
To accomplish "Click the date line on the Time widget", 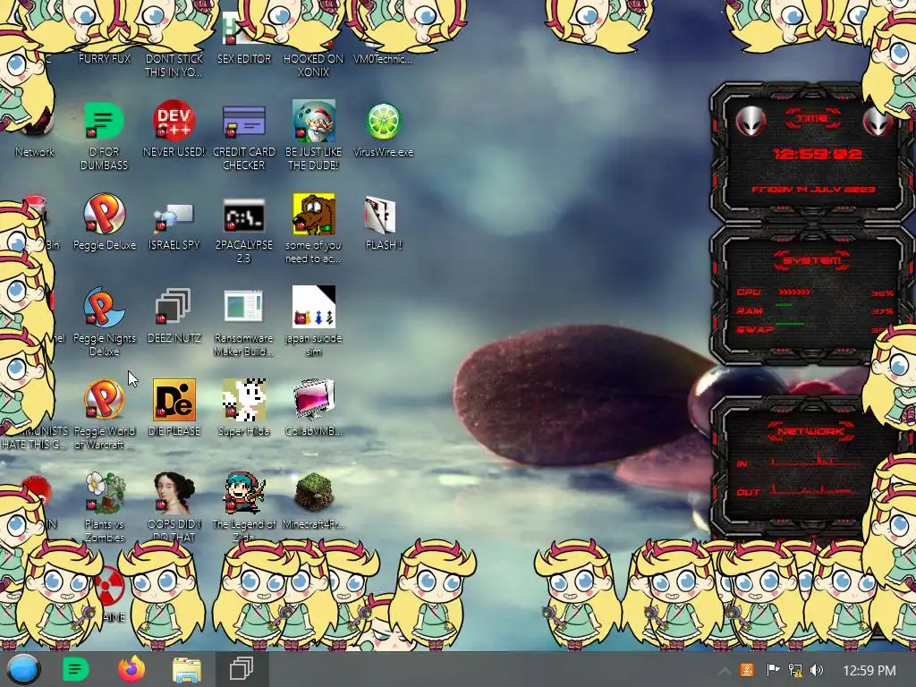I will pyautogui.click(x=812, y=190).
